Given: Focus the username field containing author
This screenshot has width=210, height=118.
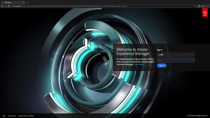Looking at the screenshot, I should tap(176, 55).
